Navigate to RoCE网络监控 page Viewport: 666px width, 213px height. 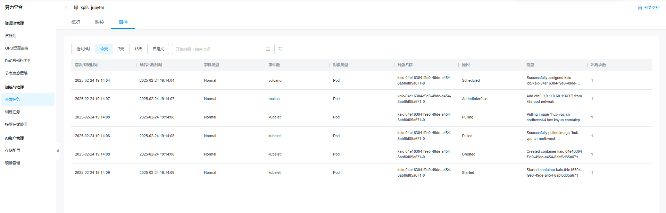[17, 61]
